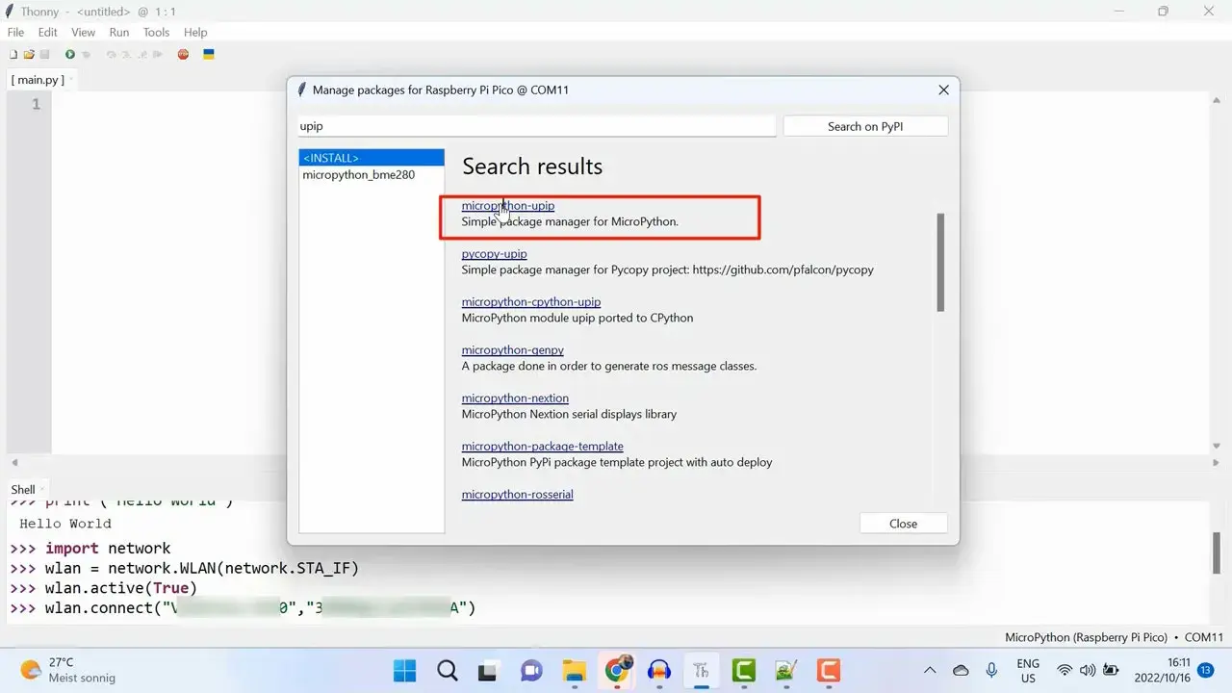Click the New file toolbar icon
1232x693 pixels.
[13, 55]
